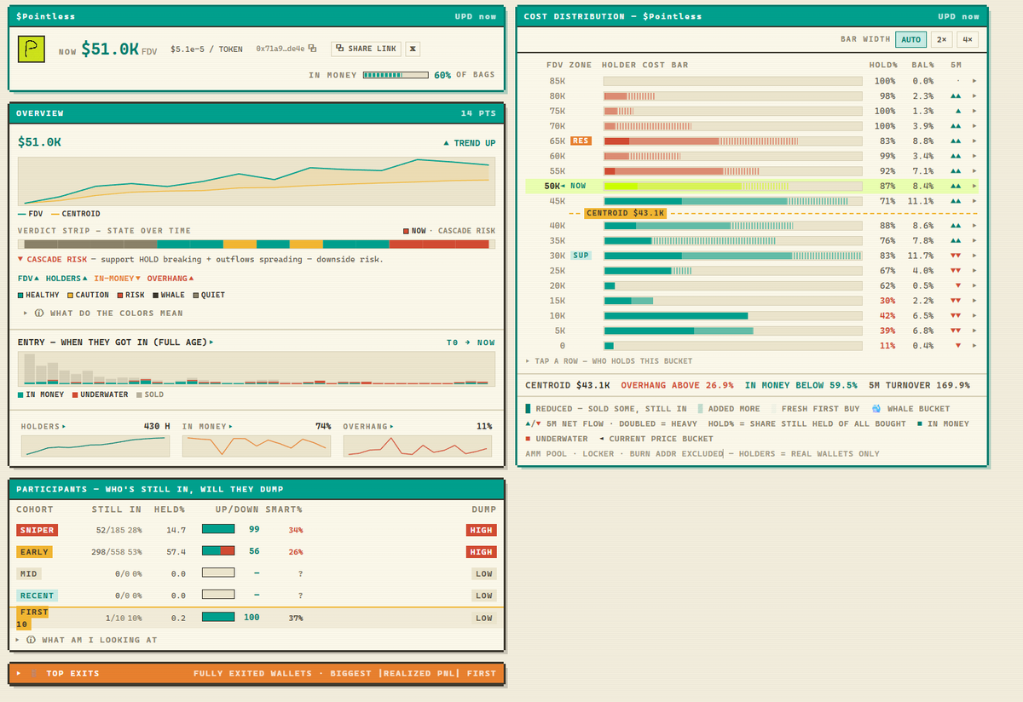The width and height of the screenshot is (1023, 702).
Task: Expand the TOP EXITS section
Action: click(x=19, y=674)
